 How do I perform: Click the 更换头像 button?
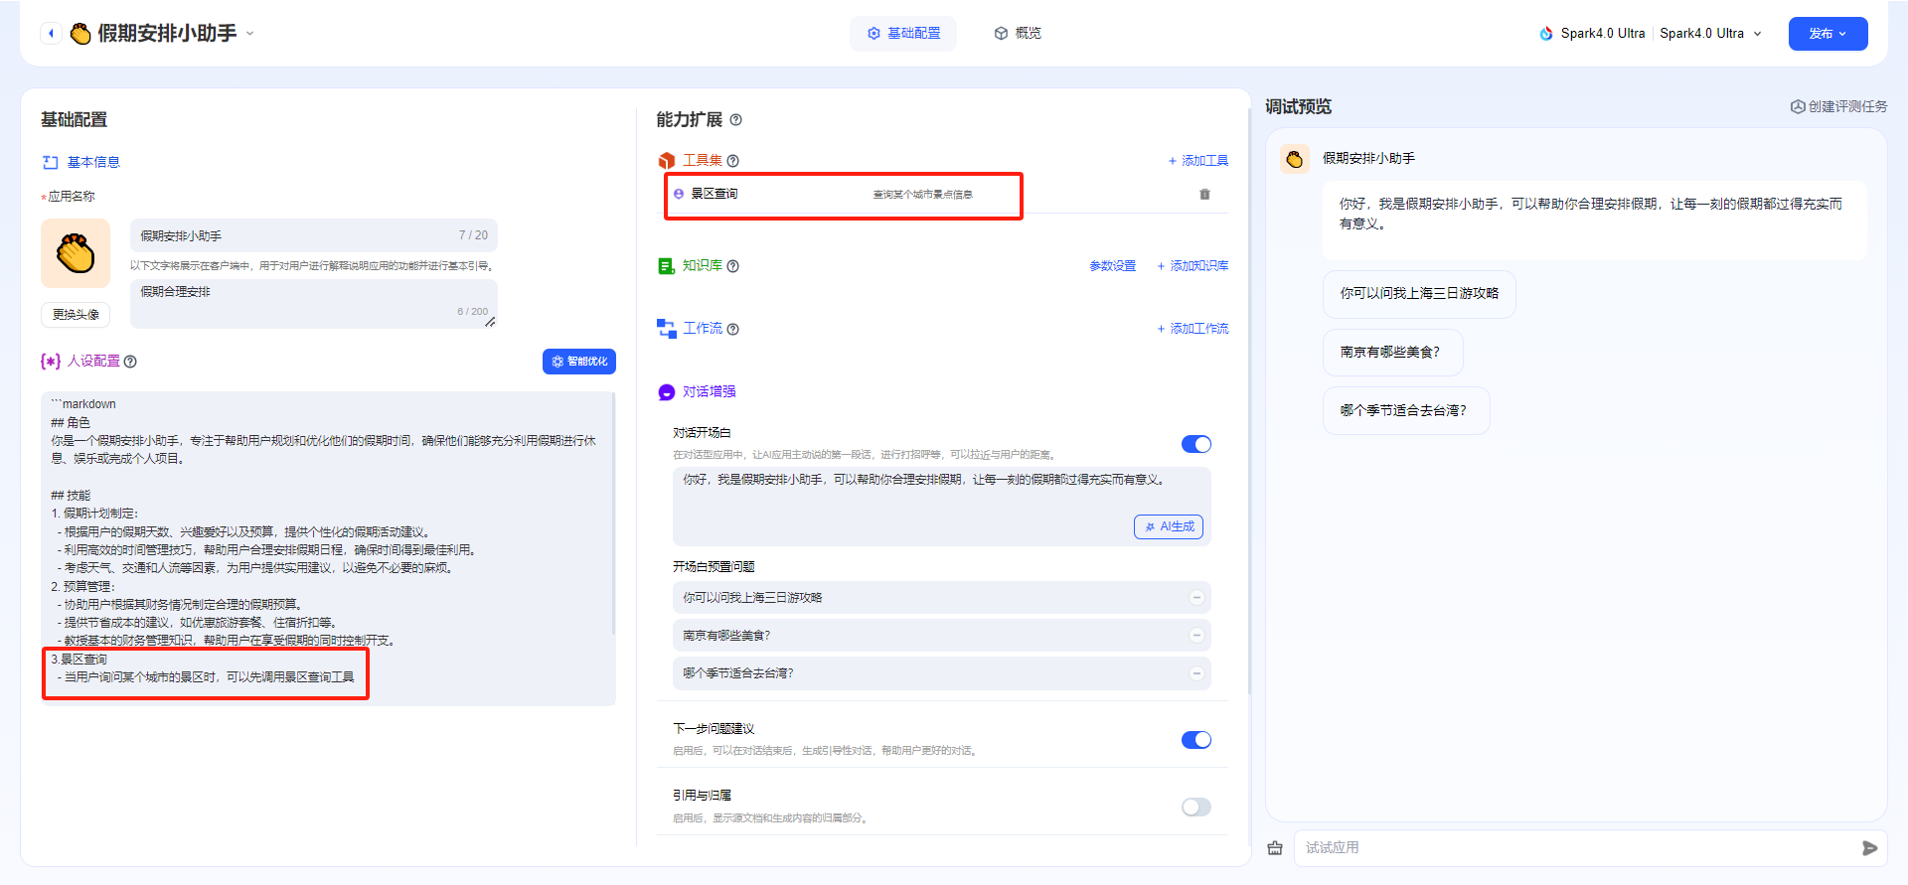click(76, 315)
